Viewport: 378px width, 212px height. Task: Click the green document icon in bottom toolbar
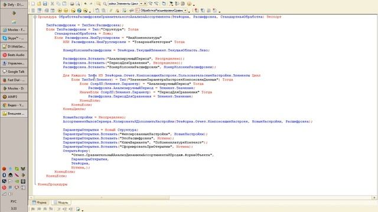78,209
